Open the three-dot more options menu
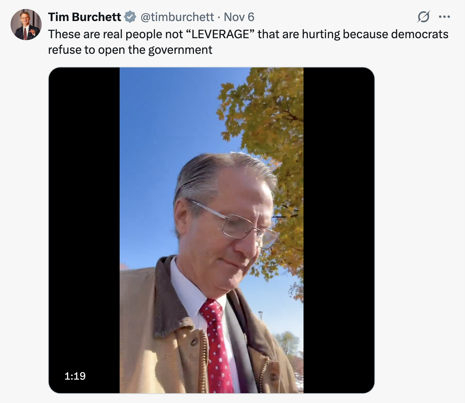This screenshot has height=403, width=466. 444,17
